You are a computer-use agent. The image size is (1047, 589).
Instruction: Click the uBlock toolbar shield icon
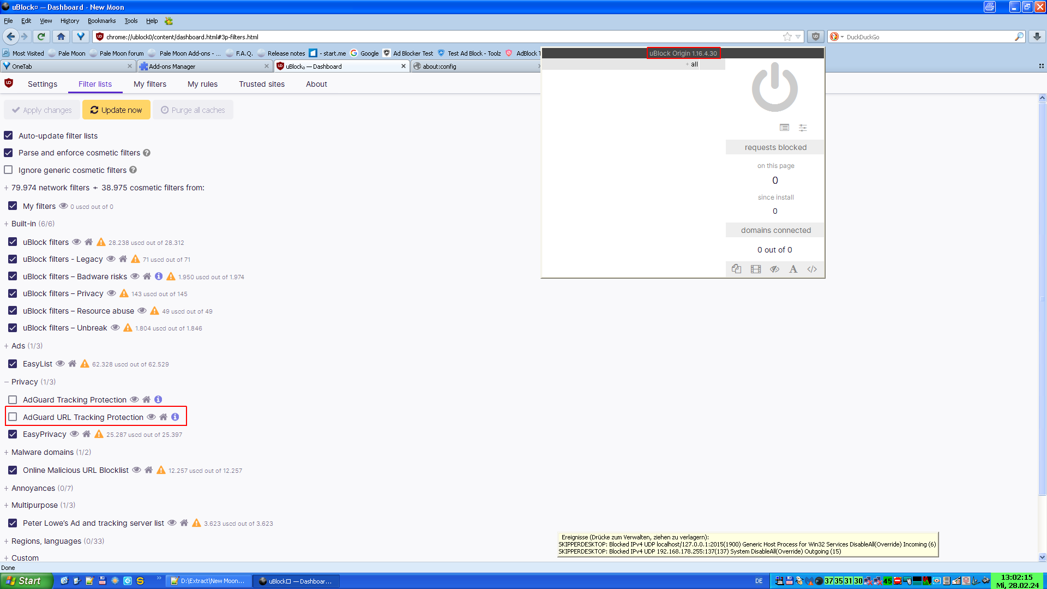[x=815, y=37]
